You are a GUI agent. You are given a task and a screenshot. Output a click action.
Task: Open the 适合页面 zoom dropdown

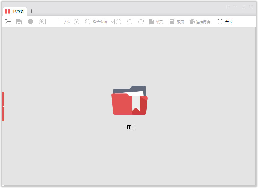pyautogui.click(x=103, y=22)
